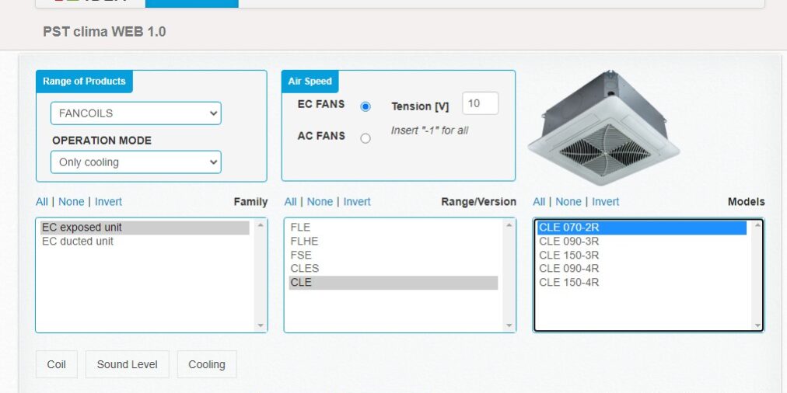Click down arrow of Range/Version scrollbar
Viewport: 787px width, 393px height.
click(x=509, y=325)
